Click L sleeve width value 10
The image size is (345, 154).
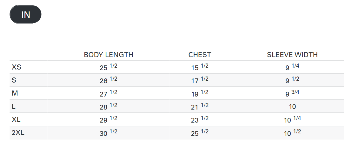[x=292, y=107]
